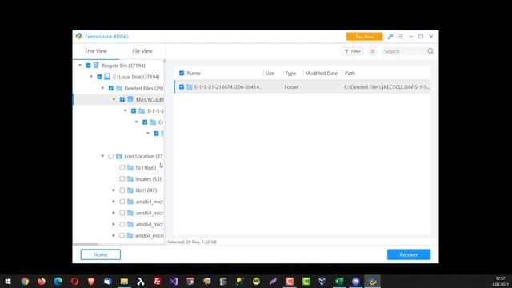Open the Filter options button
The width and height of the screenshot is (512, 288).
(x=353, y=51)
